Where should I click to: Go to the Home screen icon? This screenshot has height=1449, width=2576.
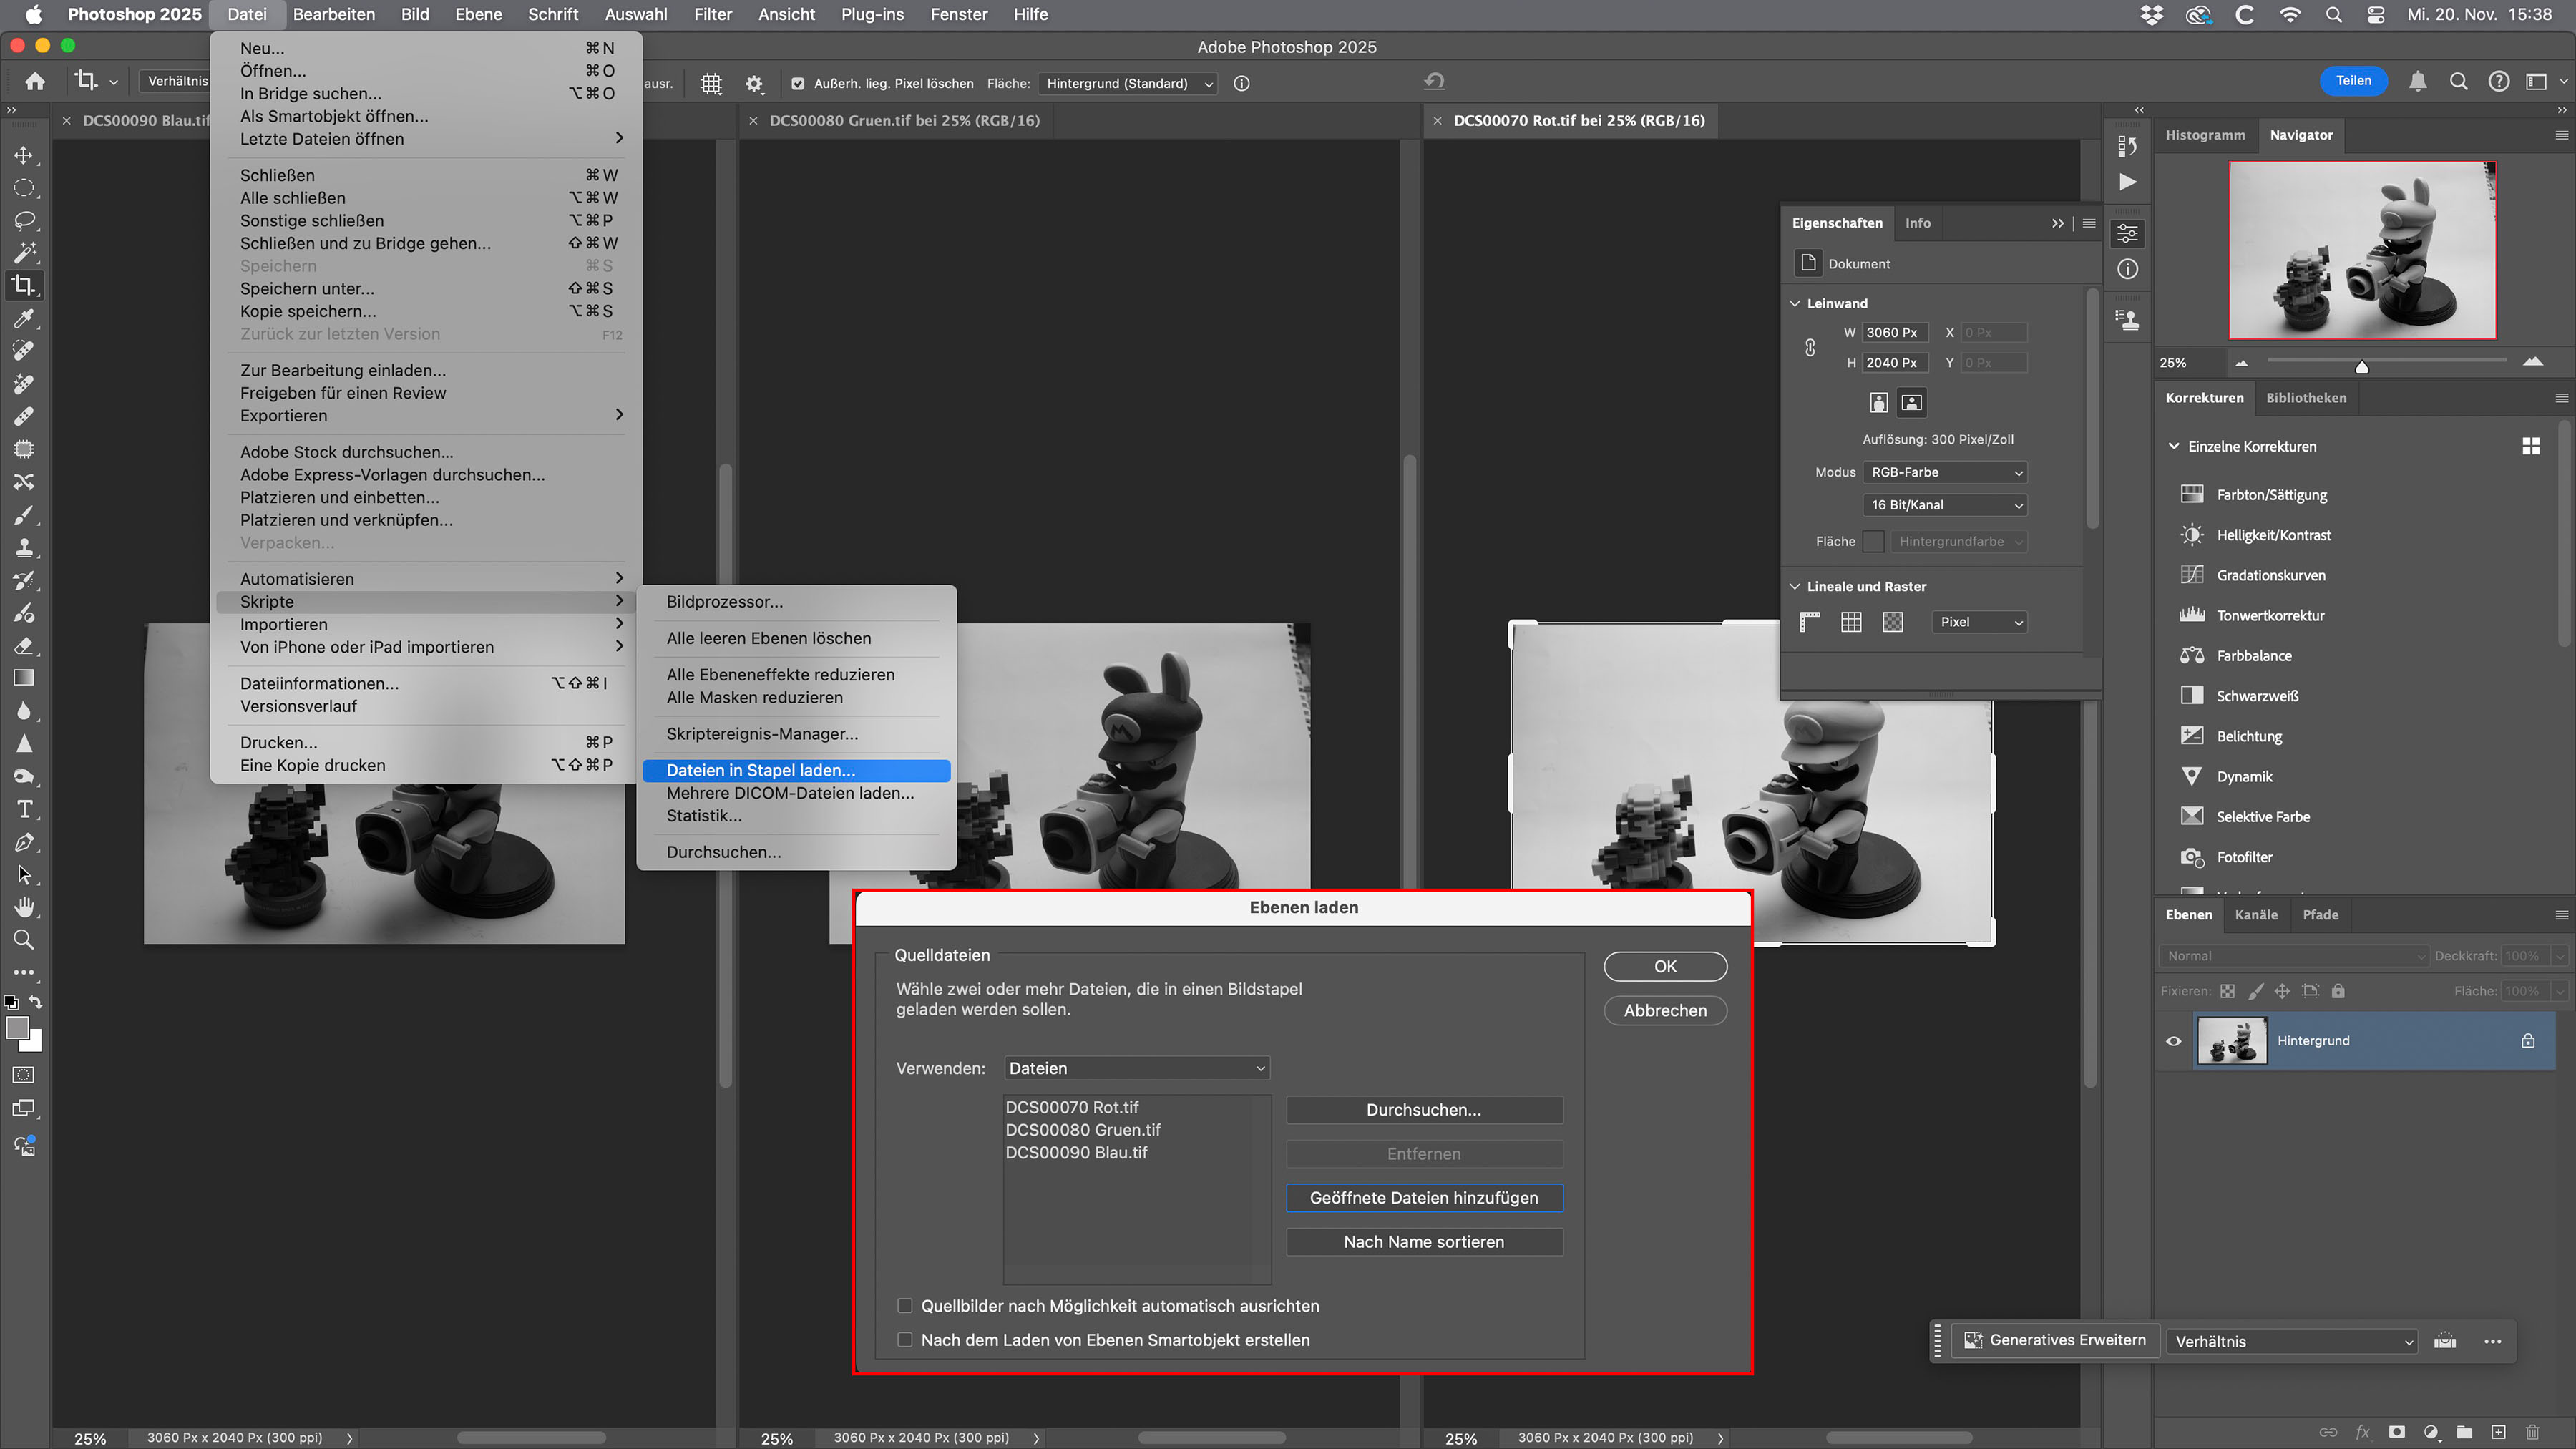coord(35,82)
